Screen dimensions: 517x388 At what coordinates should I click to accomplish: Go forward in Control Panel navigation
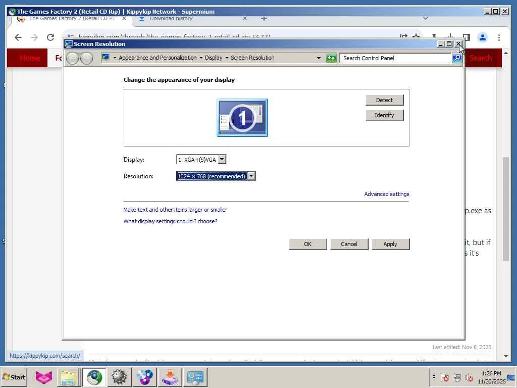coord(86,59)
